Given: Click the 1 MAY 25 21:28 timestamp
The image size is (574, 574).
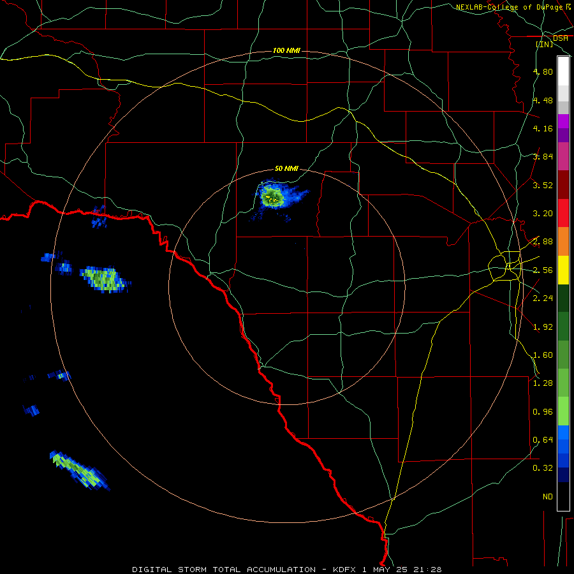Looking at the screenshot, I should tap(402, 570).
